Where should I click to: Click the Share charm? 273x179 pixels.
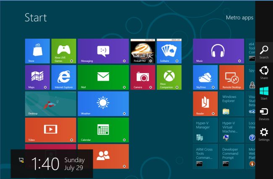click(x=264, y=73)
